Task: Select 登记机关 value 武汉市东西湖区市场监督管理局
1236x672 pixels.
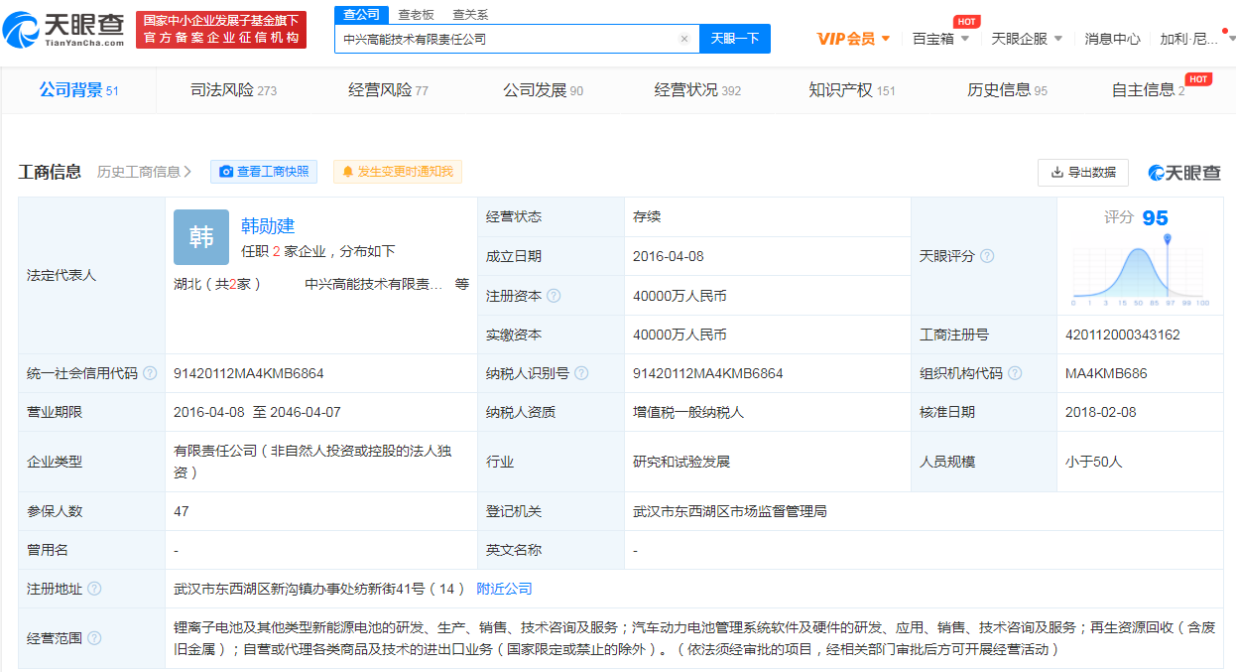Action: click(730, 511)
